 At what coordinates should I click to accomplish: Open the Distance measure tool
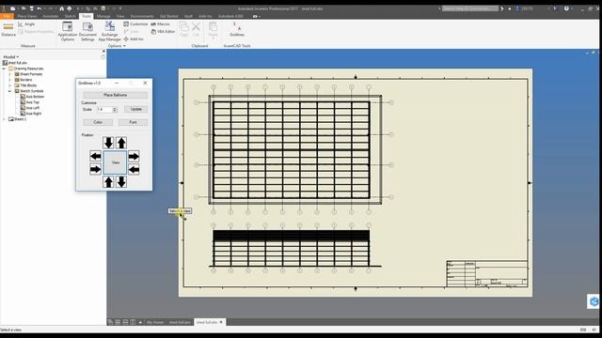(8, 29)
